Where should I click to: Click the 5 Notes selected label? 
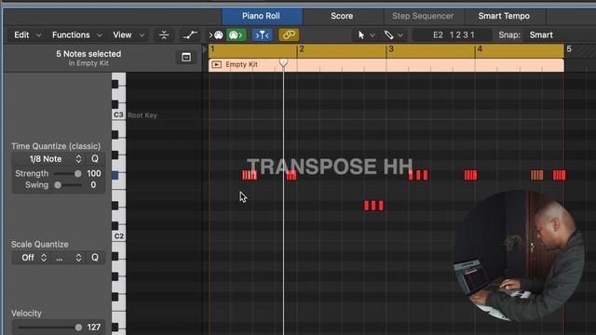(x=88, y=54)
